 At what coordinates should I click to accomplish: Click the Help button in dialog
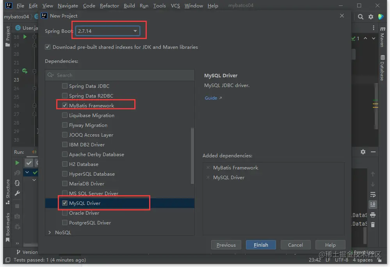[x=330, y=245]
